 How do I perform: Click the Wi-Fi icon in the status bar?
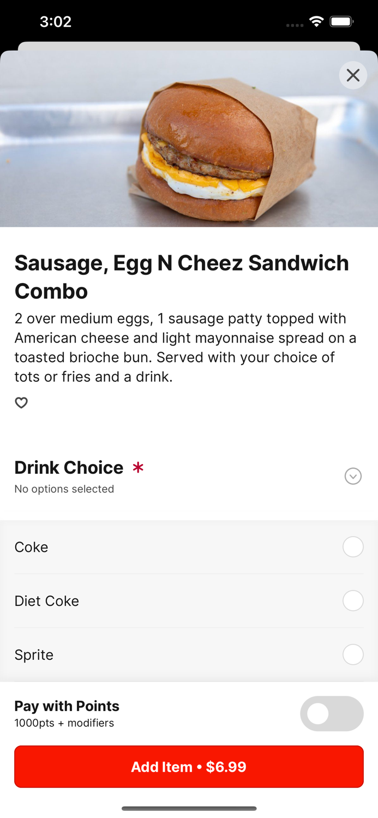coord(316,22)
